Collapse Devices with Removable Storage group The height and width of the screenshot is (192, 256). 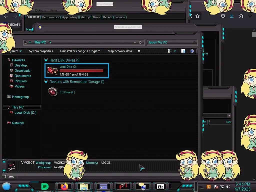tap(46, 82)
